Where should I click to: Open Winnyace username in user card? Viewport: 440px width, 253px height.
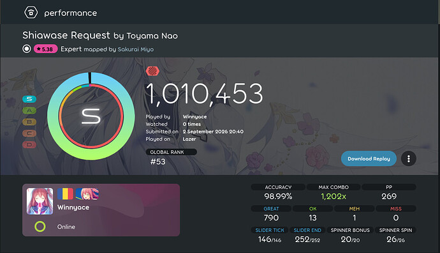[x=73, y=208]
